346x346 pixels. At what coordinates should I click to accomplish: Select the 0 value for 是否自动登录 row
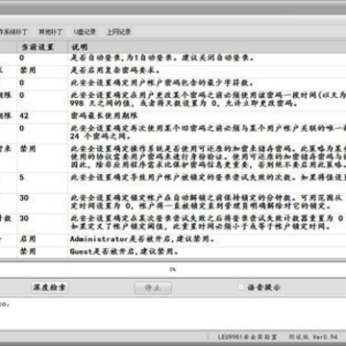click(21, 58)
